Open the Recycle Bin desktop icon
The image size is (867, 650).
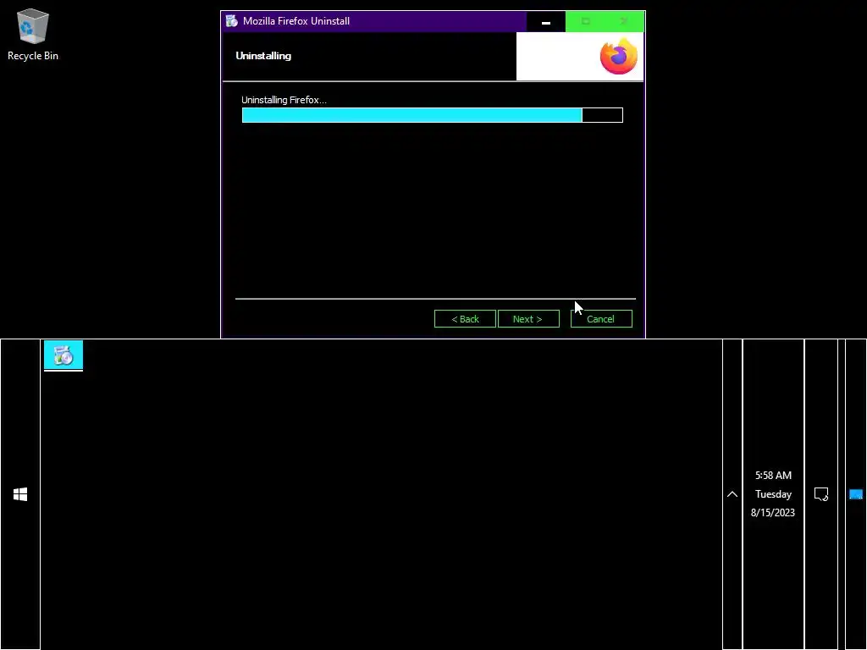(33, 34)
